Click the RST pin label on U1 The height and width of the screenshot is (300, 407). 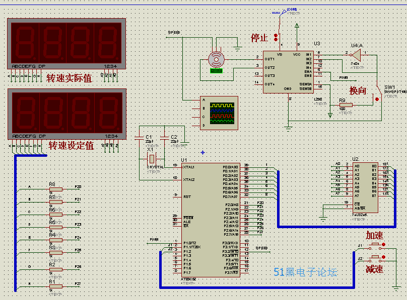187,196
